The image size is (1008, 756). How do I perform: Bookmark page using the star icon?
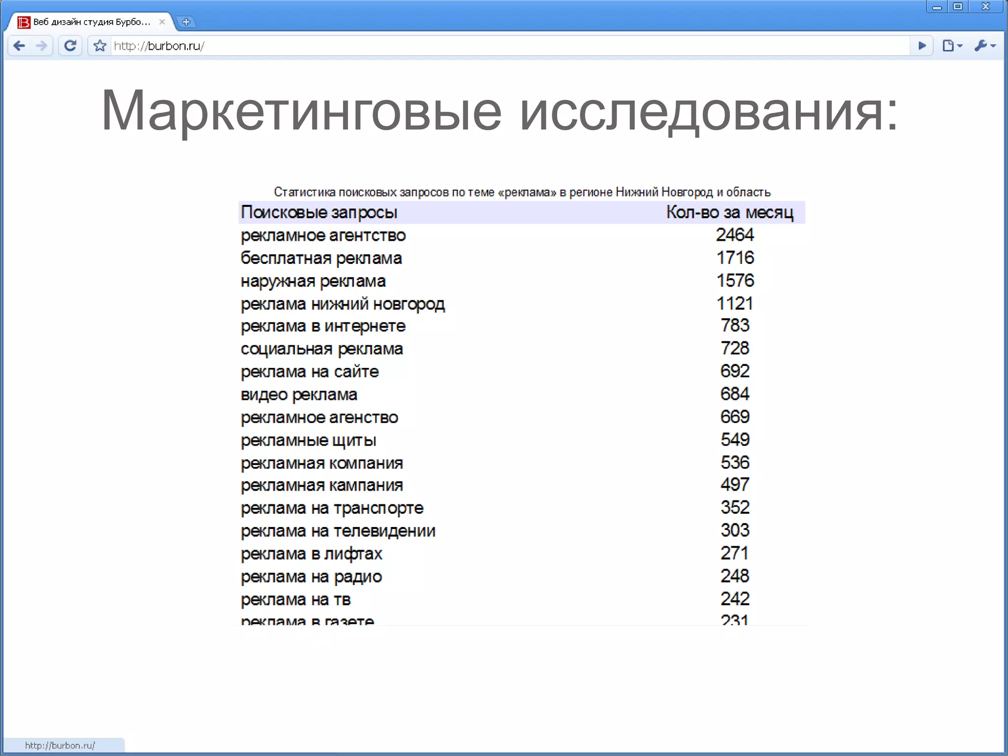(x=100, y=46)
